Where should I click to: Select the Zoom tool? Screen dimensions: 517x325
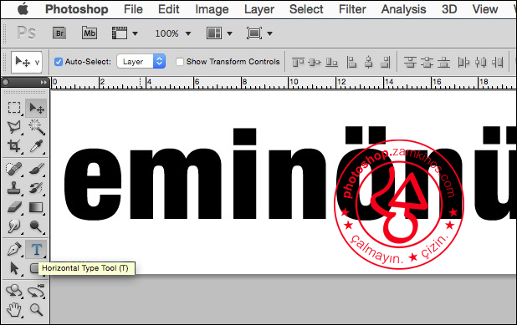click(36, 310)
